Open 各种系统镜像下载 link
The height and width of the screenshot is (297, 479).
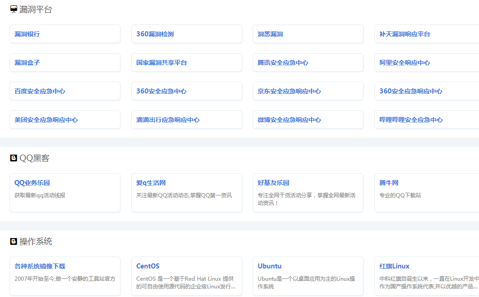point(40,267)
